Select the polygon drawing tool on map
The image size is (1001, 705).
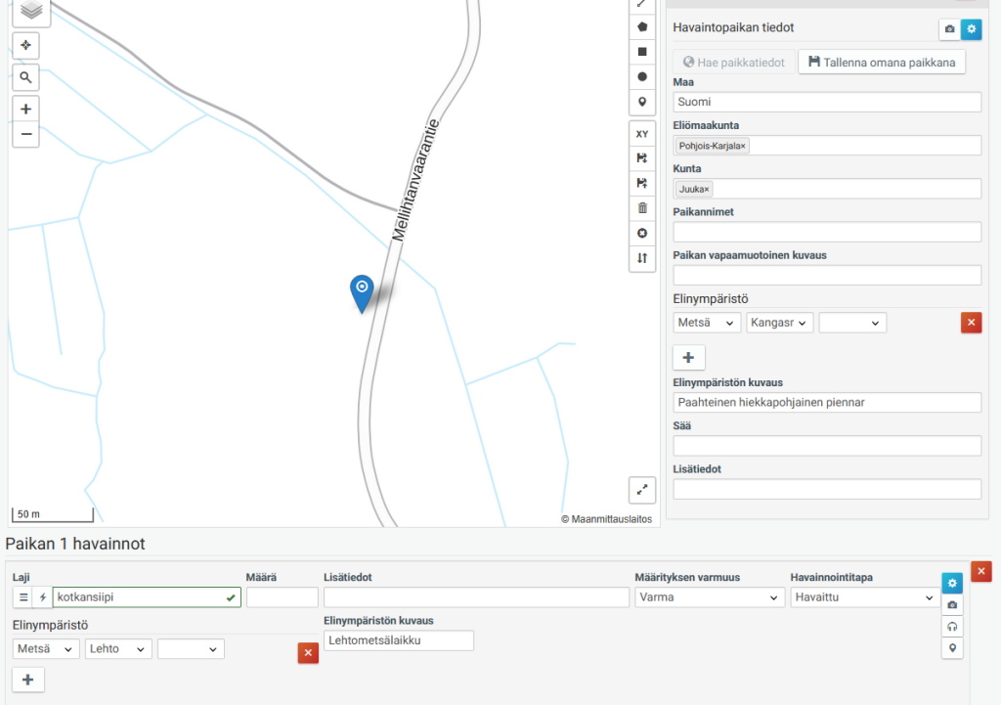(x=642, y=26)
